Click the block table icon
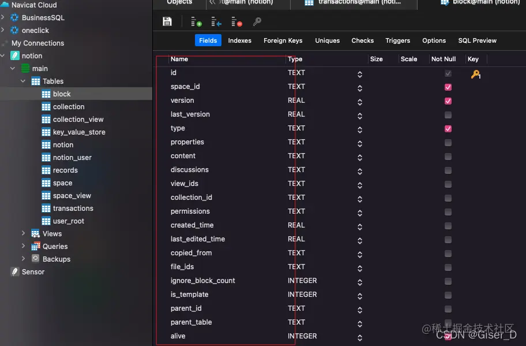This screenshot has width=526, height=346. (x=46, y=94)
